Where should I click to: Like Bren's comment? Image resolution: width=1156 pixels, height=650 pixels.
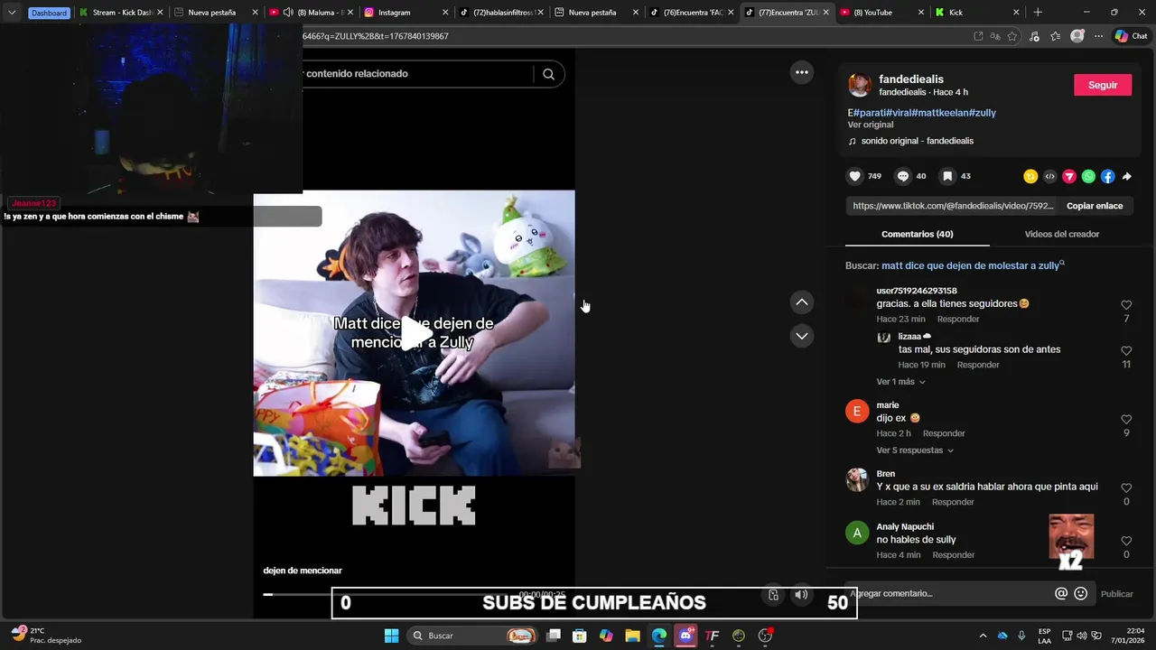pos(1126,487)
